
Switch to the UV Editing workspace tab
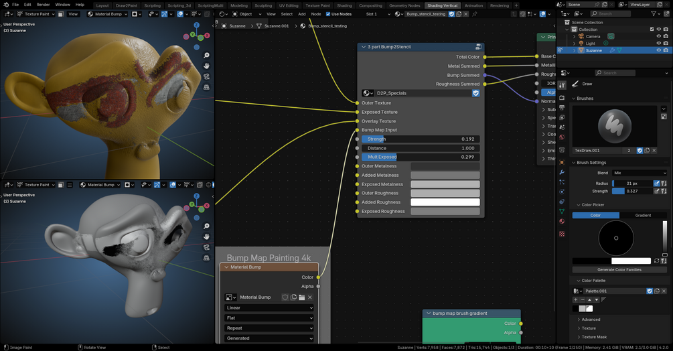(x=289, y=5)
